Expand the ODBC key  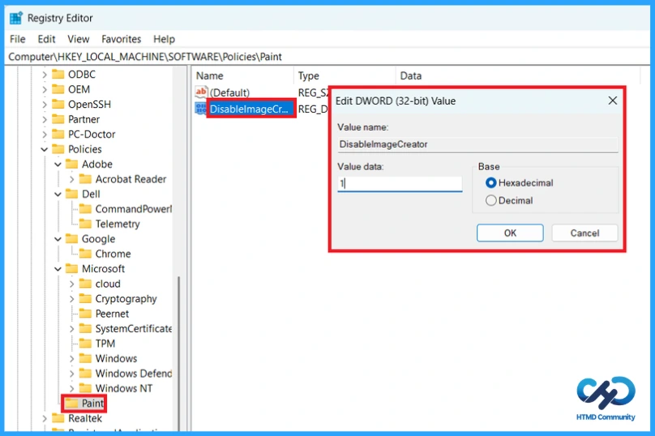coord(45,75)
